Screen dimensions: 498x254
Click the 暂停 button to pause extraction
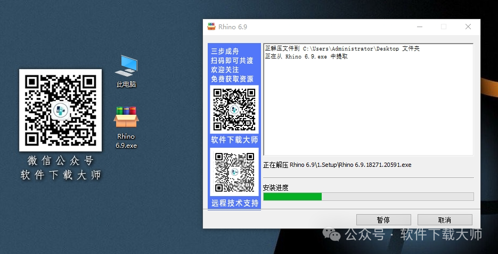point(383,220)
